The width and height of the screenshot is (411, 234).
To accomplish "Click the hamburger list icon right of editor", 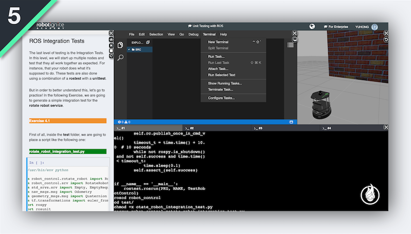I will tap(290, 45).
